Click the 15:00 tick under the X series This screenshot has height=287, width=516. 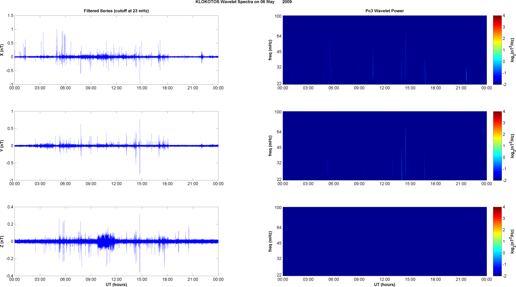142,88
